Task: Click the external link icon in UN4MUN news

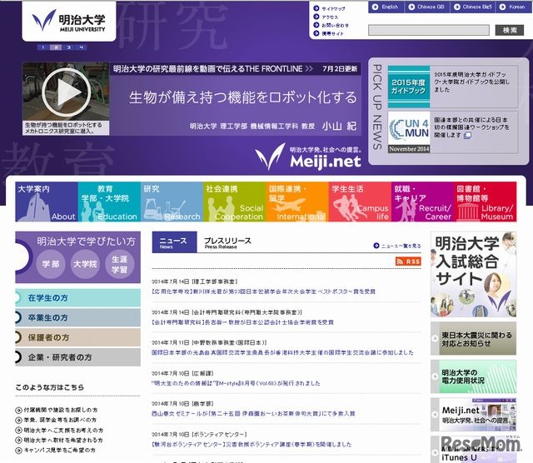Action: [468, 136]
